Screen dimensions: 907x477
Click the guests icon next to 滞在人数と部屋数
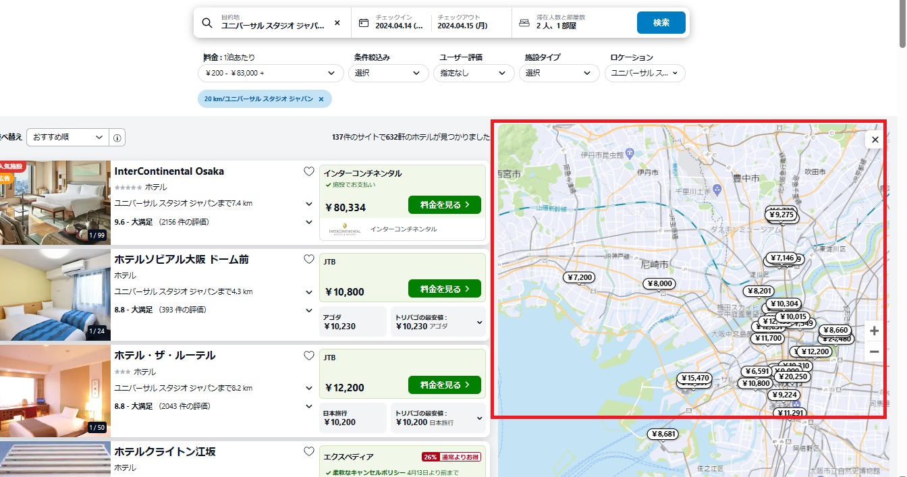tap(524, 22)
